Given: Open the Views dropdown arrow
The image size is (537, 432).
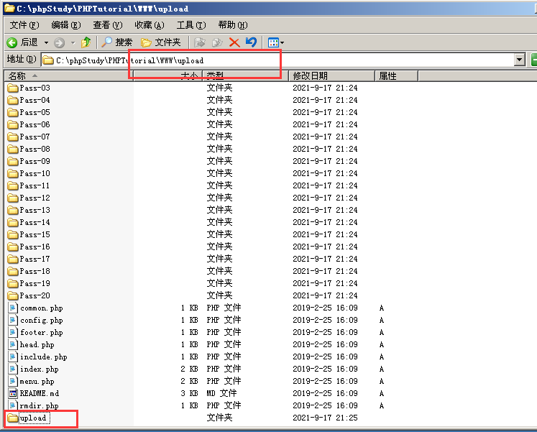Looking at the screenshot, I should pyautogui.click(x=282, y=42).
